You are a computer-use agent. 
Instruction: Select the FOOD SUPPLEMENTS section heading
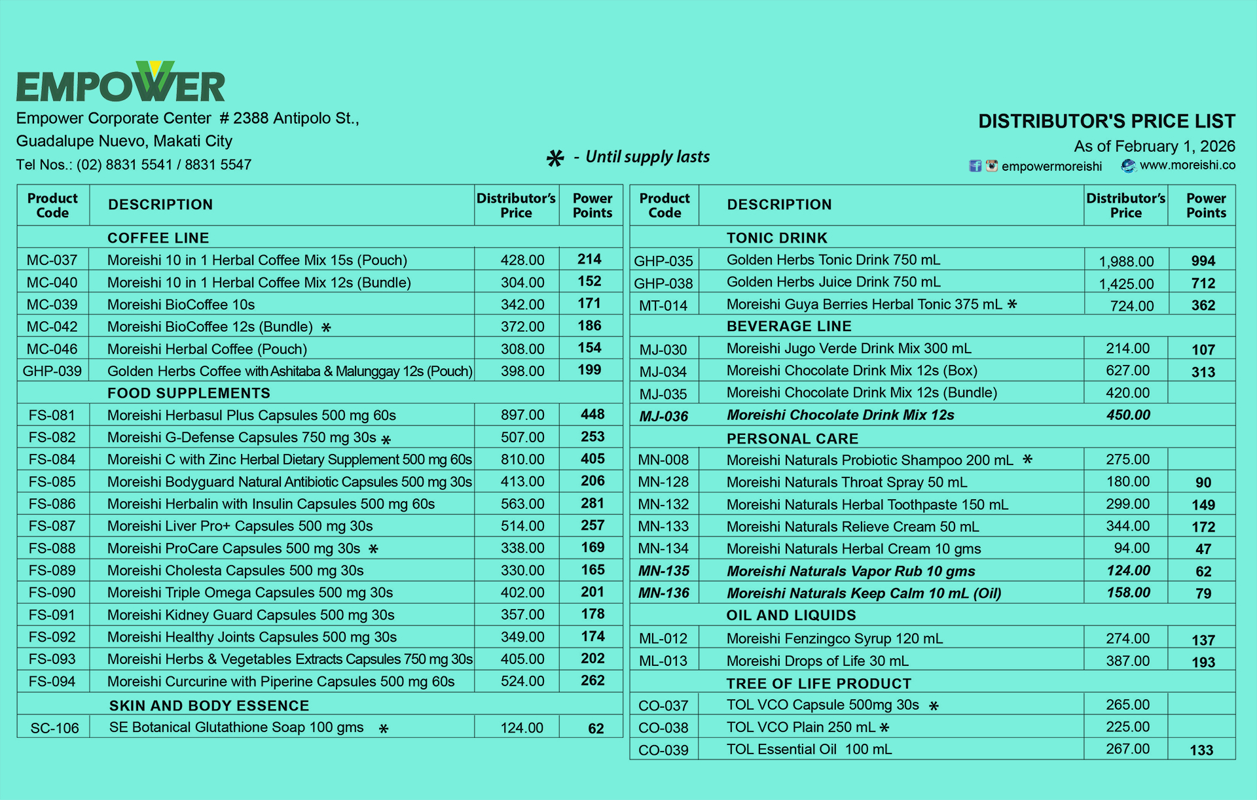[x=189, y=393]
